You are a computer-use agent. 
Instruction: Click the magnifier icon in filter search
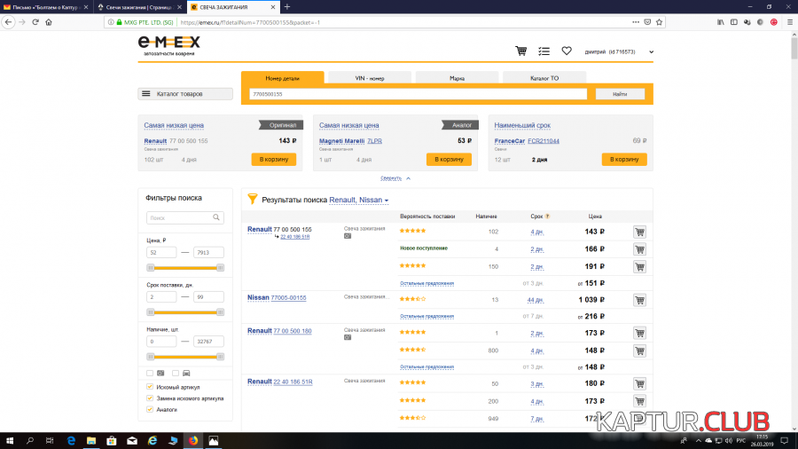tap(217, 217)
